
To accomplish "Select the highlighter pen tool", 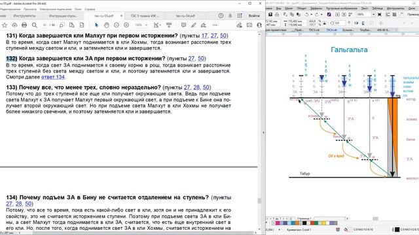I will (x=194, y=25).
